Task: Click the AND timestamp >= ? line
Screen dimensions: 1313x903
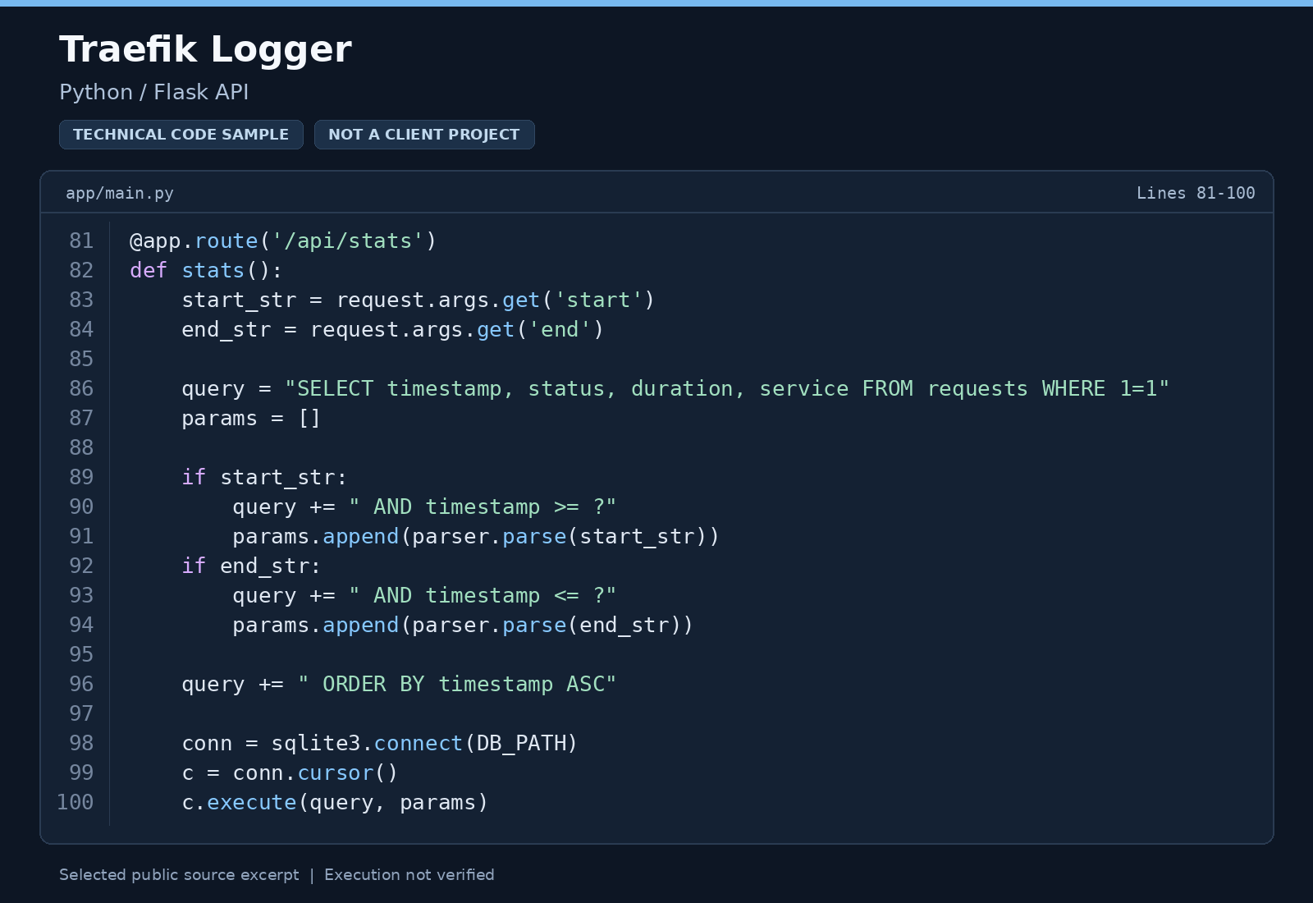Action: pos(424,507)
